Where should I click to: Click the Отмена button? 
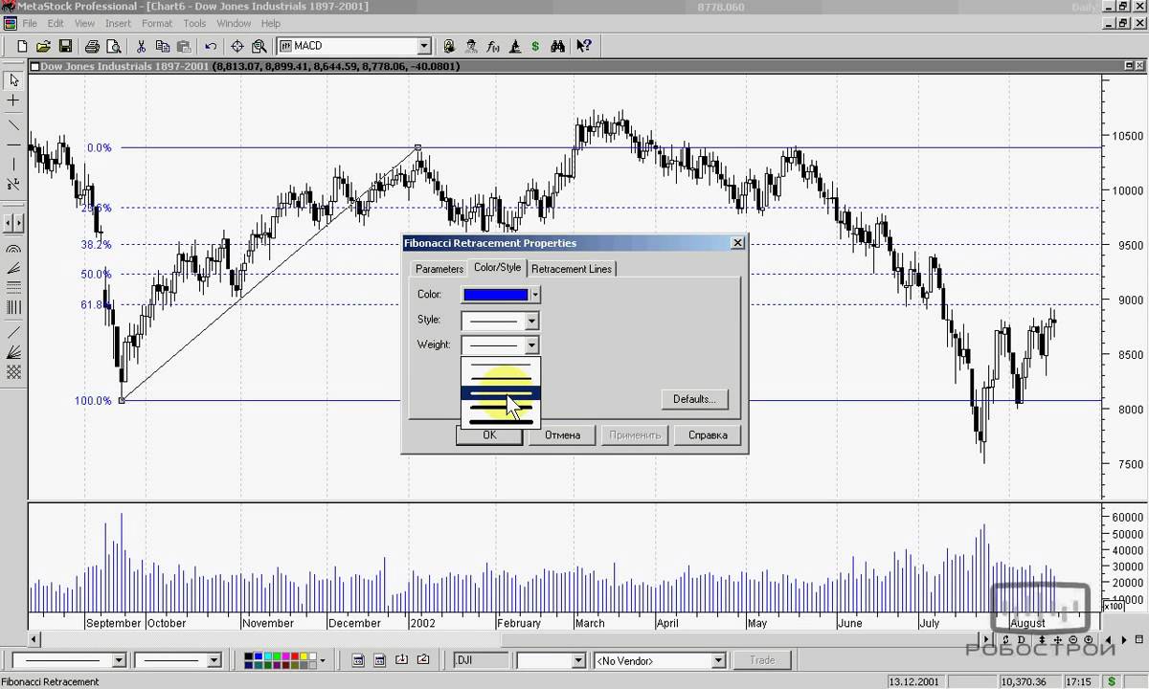click(x=562, y=435)
